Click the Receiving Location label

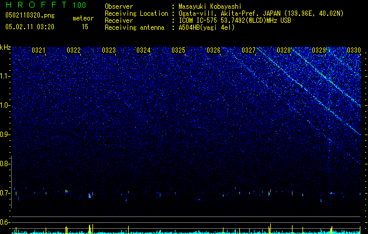click(136, 13)
